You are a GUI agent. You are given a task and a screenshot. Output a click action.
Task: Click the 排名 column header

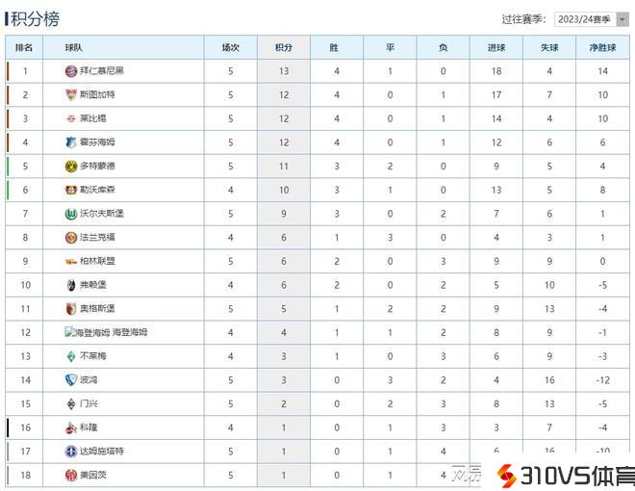(x=24, y=47)
